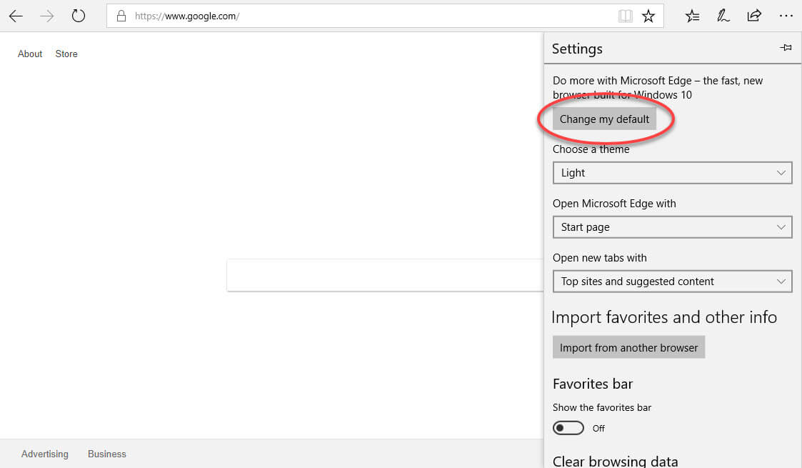Click the Settings pane title

pyautogui.click(x=577, y=49)
